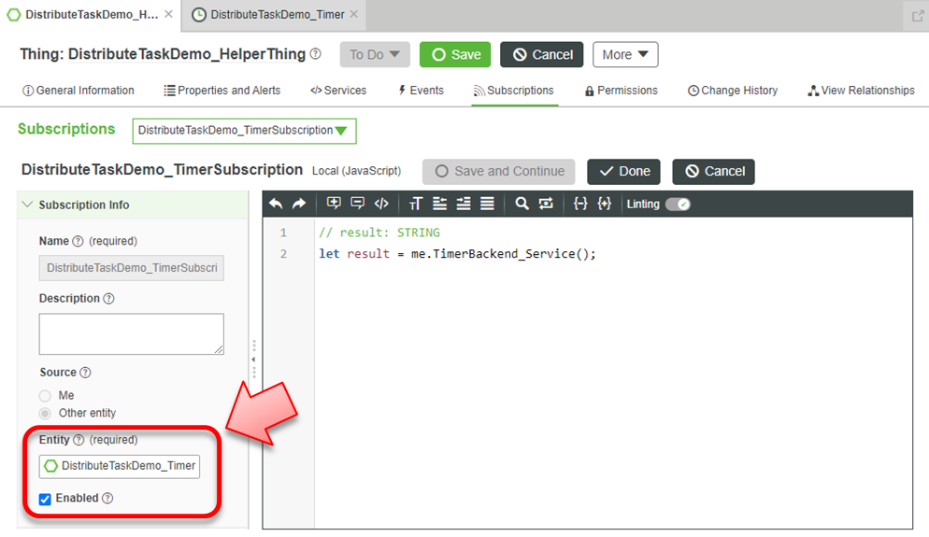Open the search magnifier in the editor
929x537 pixels.
(x=522, y=205)
